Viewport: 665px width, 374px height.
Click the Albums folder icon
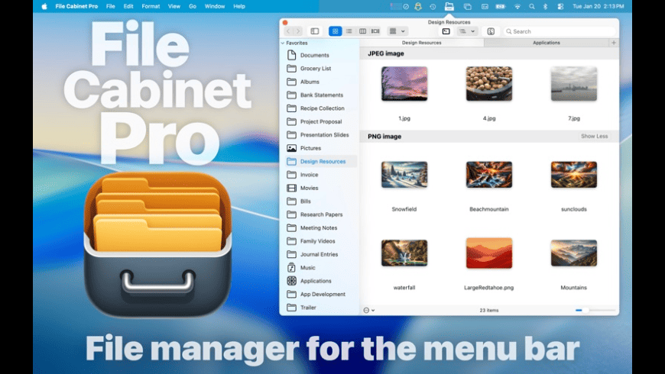(291, 82)
